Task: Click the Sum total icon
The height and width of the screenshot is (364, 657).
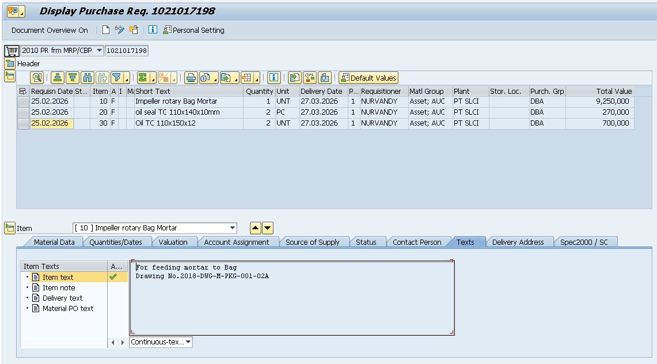Action: [143, 78]
